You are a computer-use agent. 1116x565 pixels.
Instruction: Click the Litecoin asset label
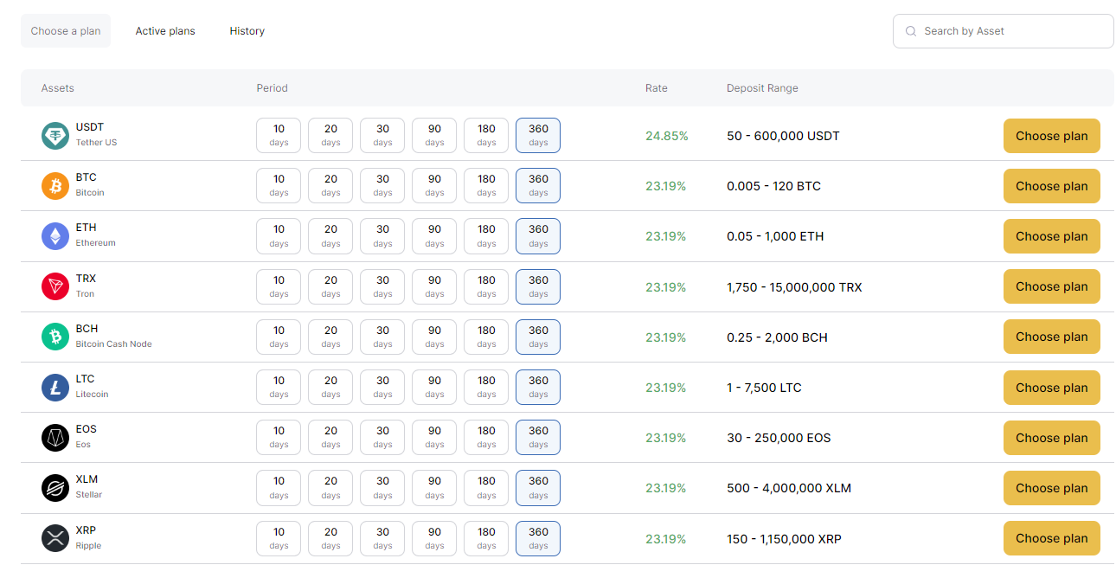[92, 395]
